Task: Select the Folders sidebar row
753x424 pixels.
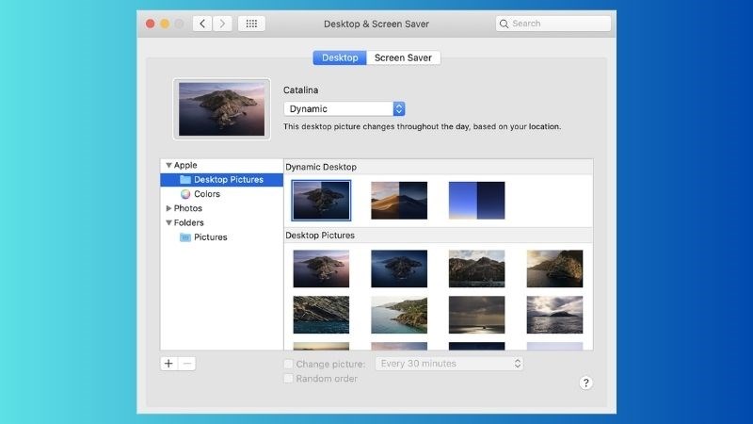Action: 222,222
